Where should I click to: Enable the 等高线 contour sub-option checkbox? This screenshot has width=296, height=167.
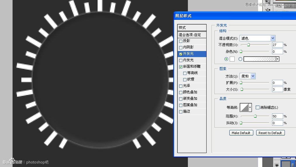pyautogui.click(x=185, y=73)
